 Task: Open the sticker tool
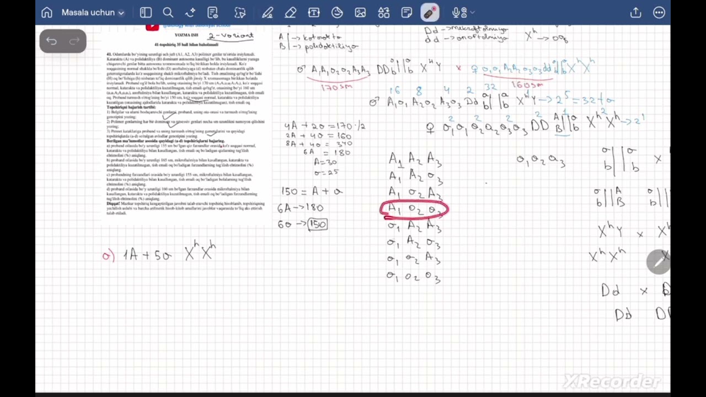pos(337,12)
